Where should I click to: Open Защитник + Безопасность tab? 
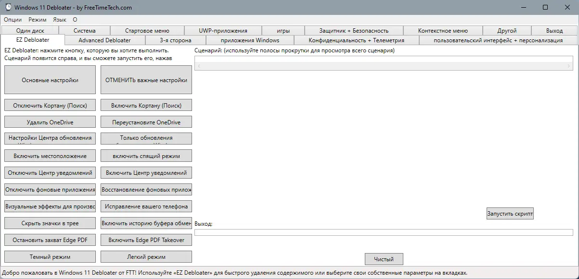(354, 30)
